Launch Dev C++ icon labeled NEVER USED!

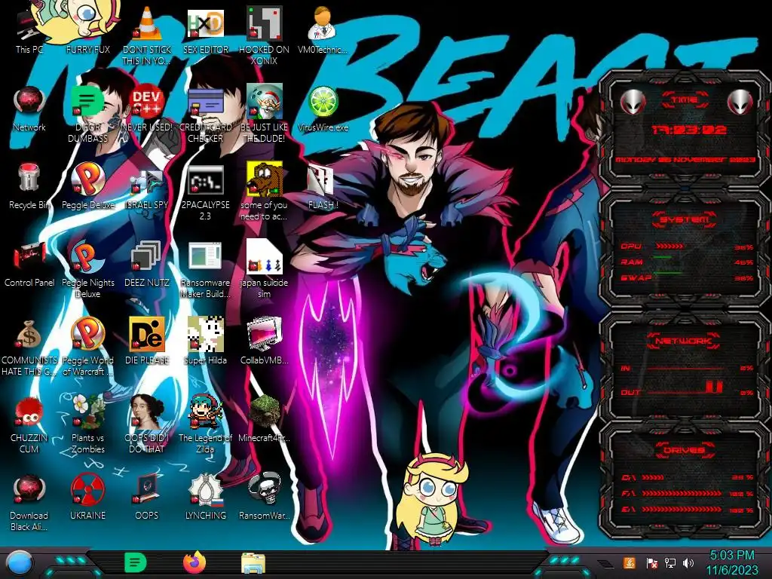[x=147, y=109]
